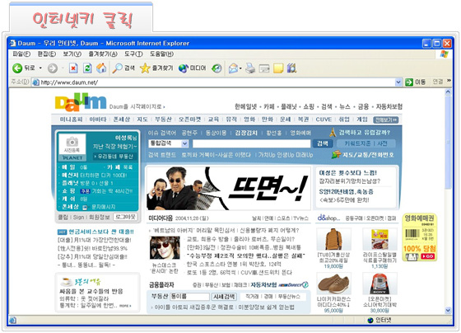
Task: Click the 날씨 link in 미디어다음
Action: [256, 218]
